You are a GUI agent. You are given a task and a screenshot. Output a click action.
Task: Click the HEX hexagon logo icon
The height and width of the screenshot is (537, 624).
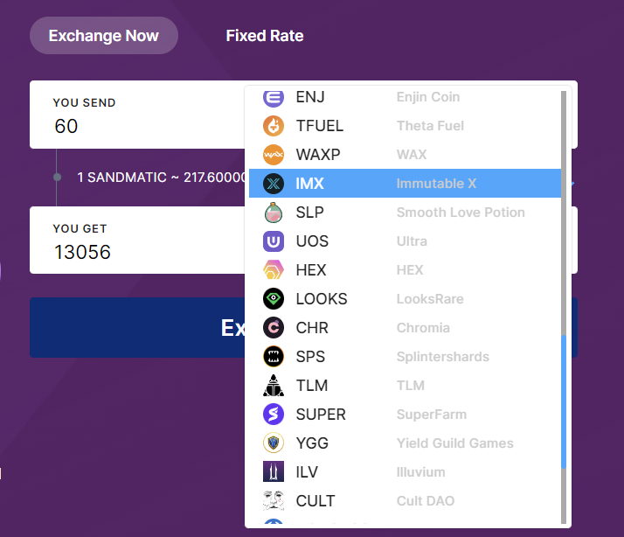274,270
